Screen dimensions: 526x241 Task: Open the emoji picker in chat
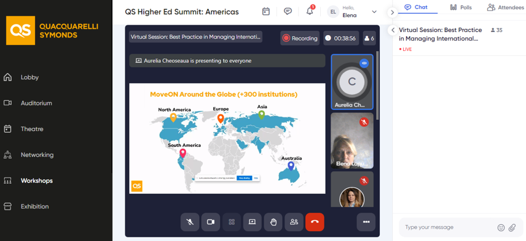pos(501,227)
